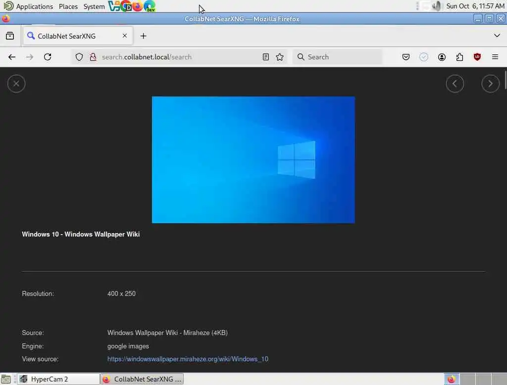Bookmark this page with star
This screenshot has width=507, height=385.
pyautogui.click(x=280, y=57)
